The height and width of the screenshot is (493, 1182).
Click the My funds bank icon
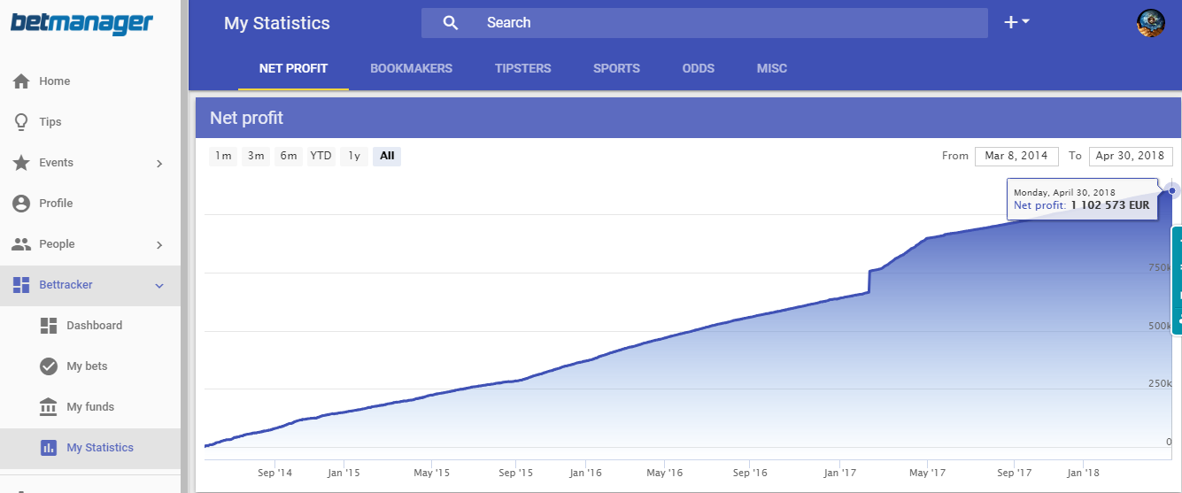tap(49, 406)
